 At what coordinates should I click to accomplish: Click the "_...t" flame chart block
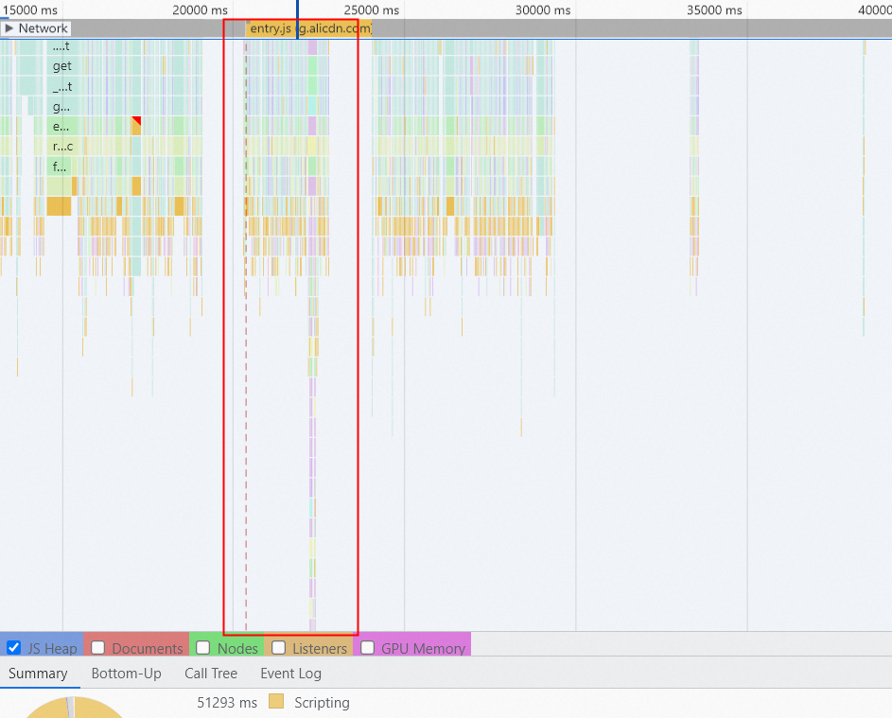pyautogui.click(x=62, y=86)
